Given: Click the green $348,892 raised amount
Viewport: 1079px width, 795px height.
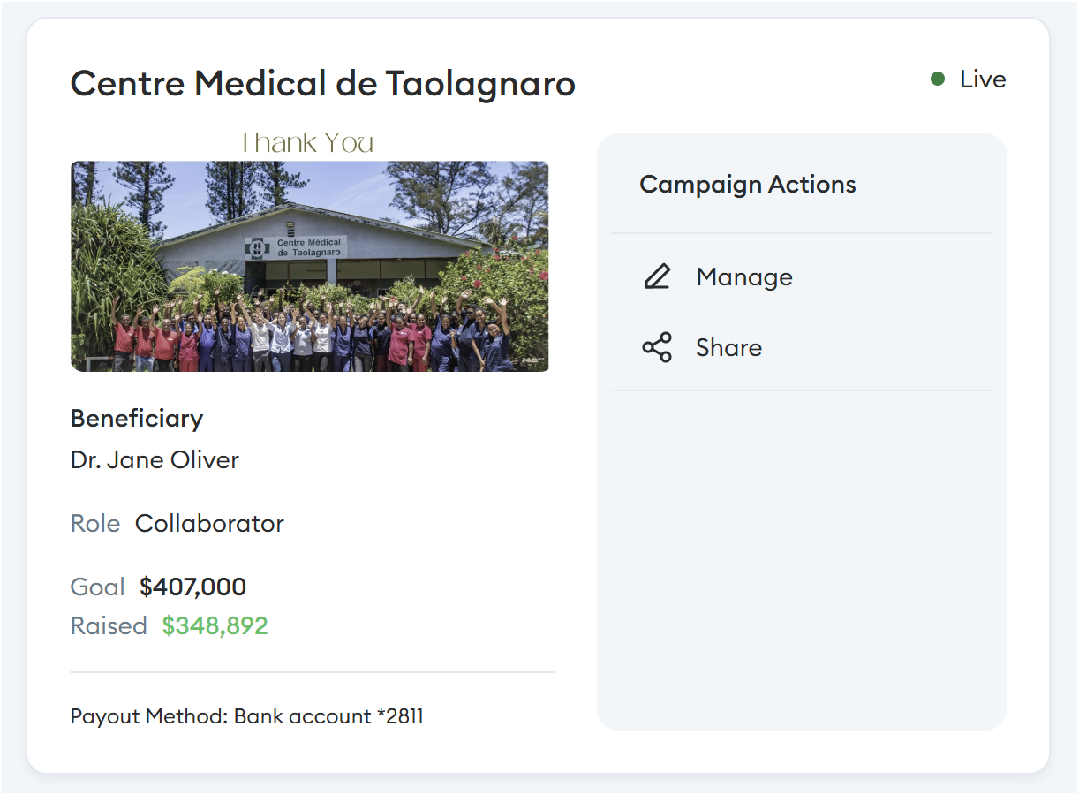Looking at the screenshot, I should 215,625.
